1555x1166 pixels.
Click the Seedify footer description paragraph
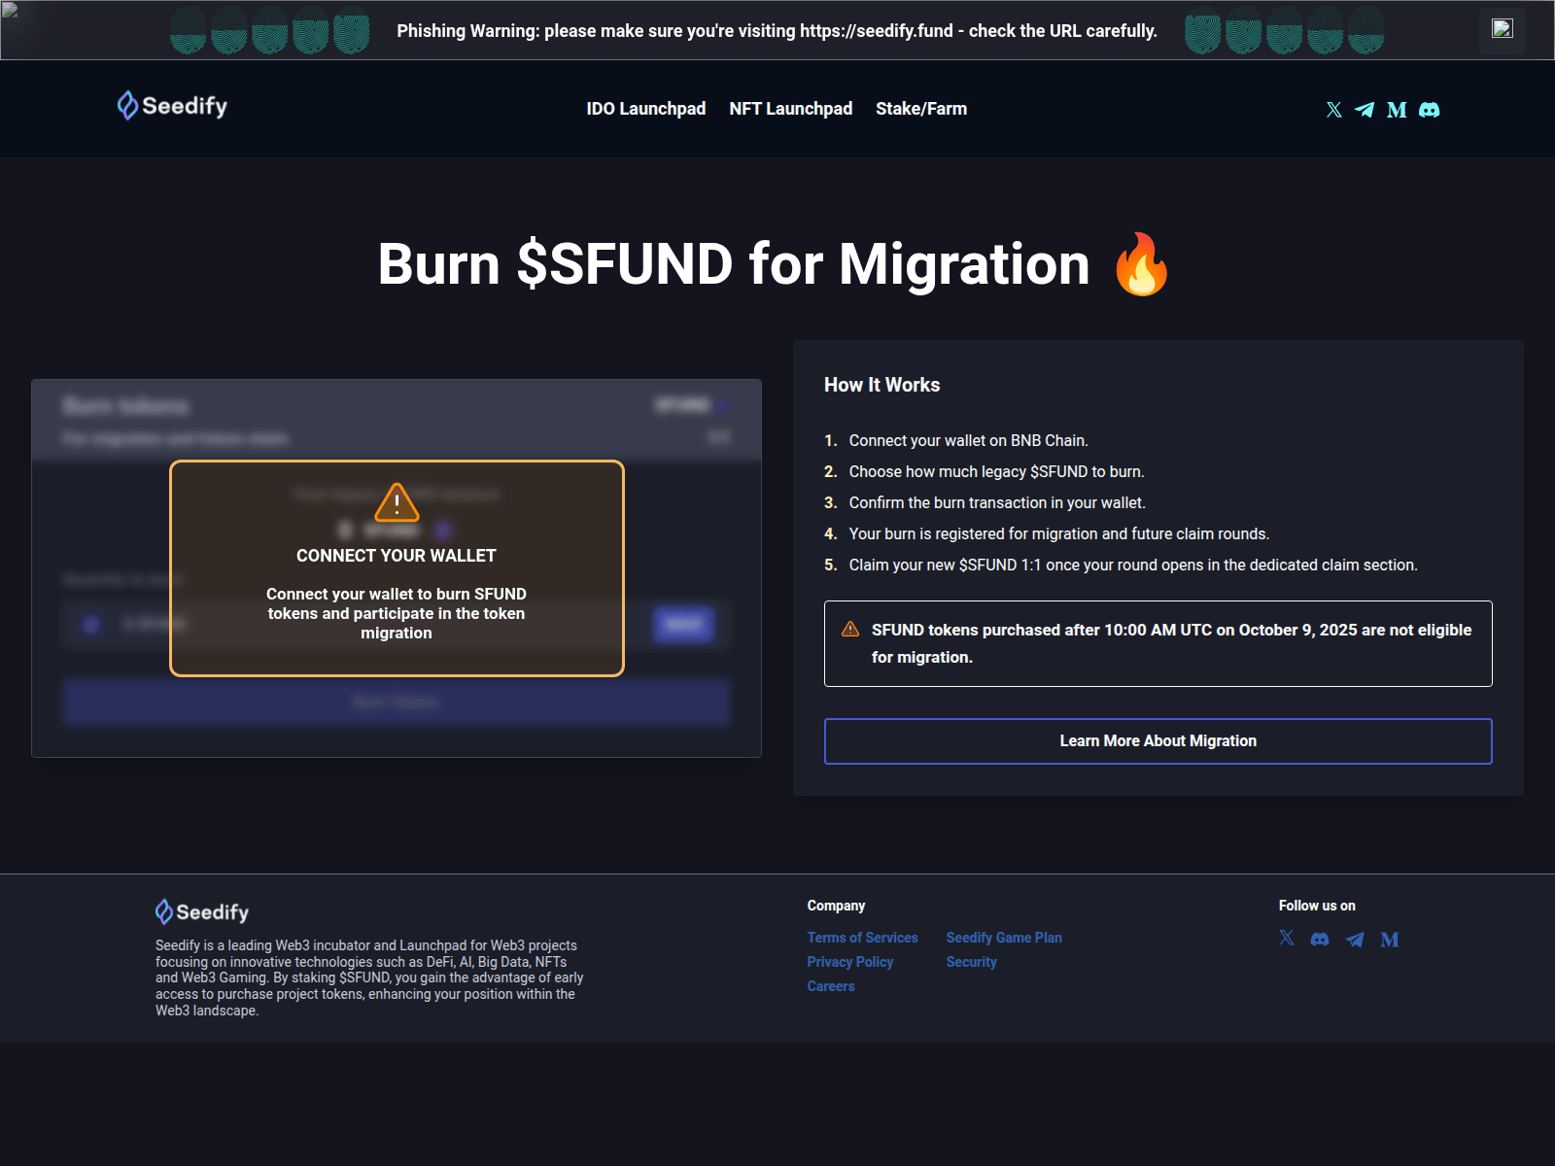(369, 977)
